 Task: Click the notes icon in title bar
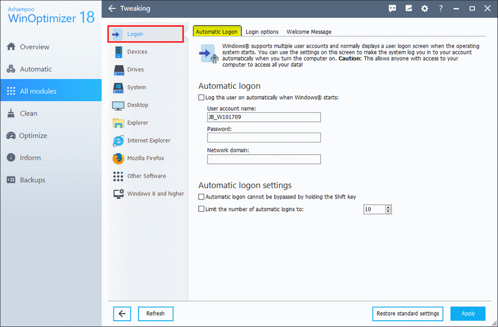pyautogui.click(x=409, y=8)
